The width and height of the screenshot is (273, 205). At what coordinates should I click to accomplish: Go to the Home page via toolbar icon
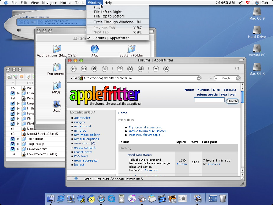click(x=120, y=69)
